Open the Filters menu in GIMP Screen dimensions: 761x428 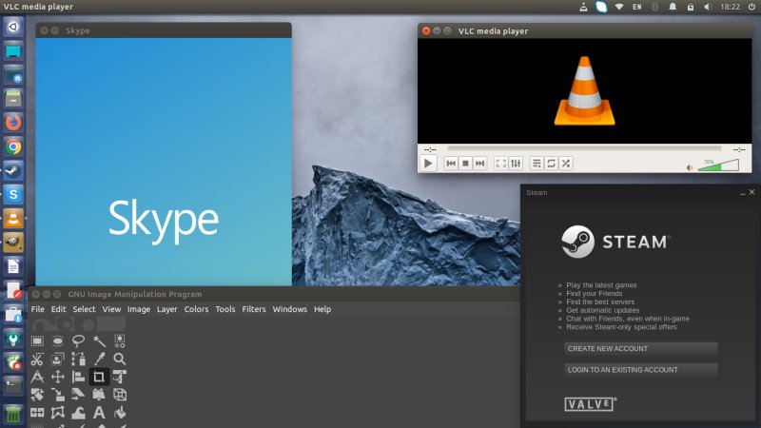(x=254, y=309)
